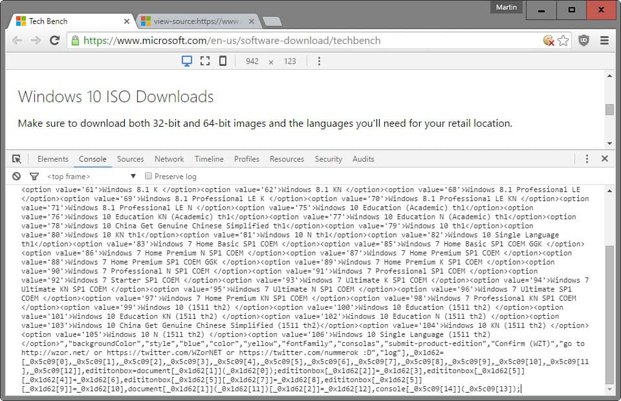Screen dimensions: 621x401
Task: Select the Inspect Element tool in DevTools
Action: click(x=17, y=158)
